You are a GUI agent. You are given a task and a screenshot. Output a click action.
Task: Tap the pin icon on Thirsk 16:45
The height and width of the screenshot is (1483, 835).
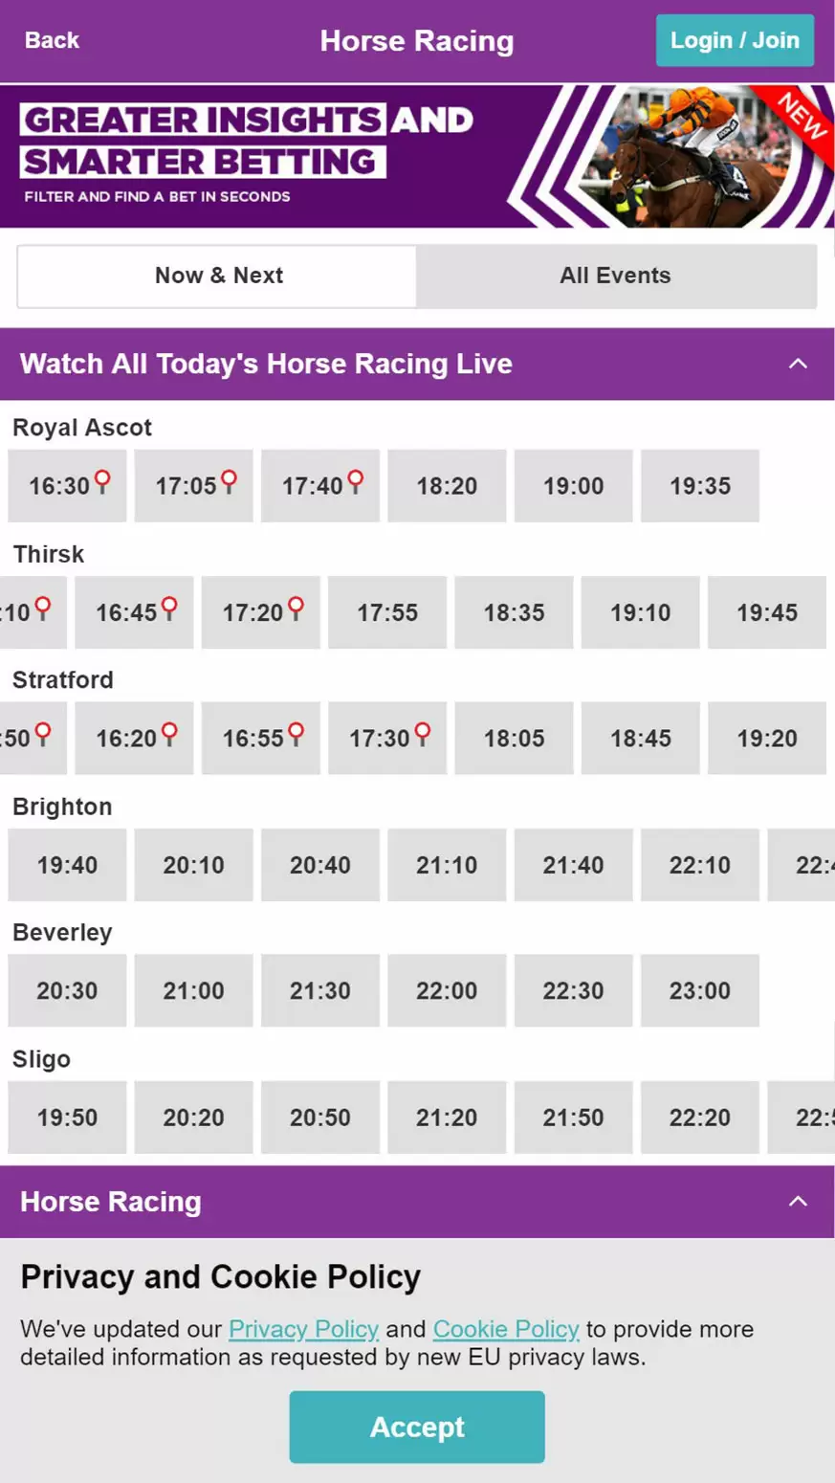pos(169,608)
